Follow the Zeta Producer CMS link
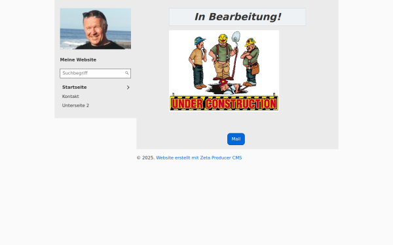 point(199,157)
